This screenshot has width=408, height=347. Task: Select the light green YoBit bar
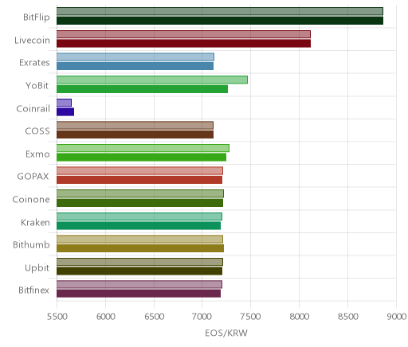[x=152, y=80]
